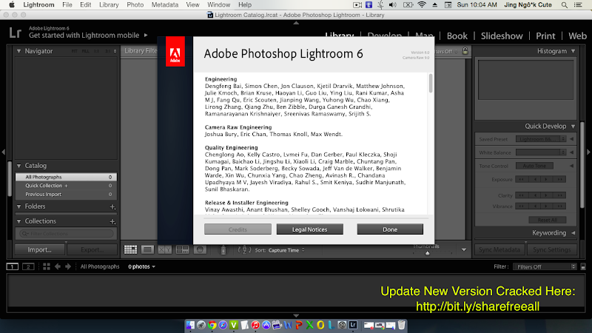The width and height of the screenshot is (592, 333).
Task: Click the Import button
Action: 39,249
